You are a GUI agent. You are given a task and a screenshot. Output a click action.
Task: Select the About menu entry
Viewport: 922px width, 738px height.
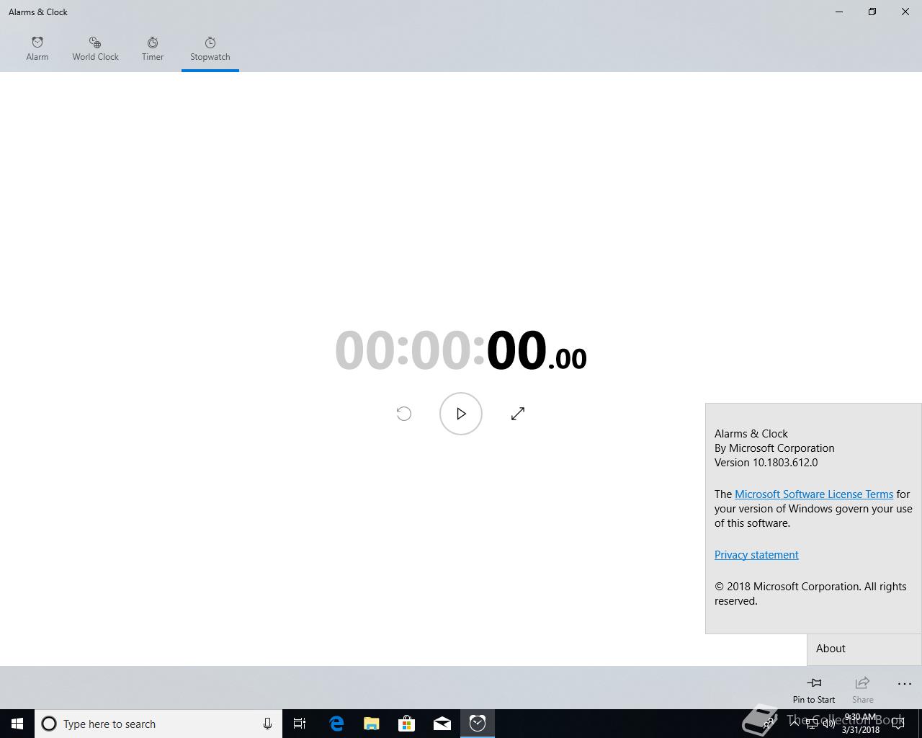[x=864, y=649]
